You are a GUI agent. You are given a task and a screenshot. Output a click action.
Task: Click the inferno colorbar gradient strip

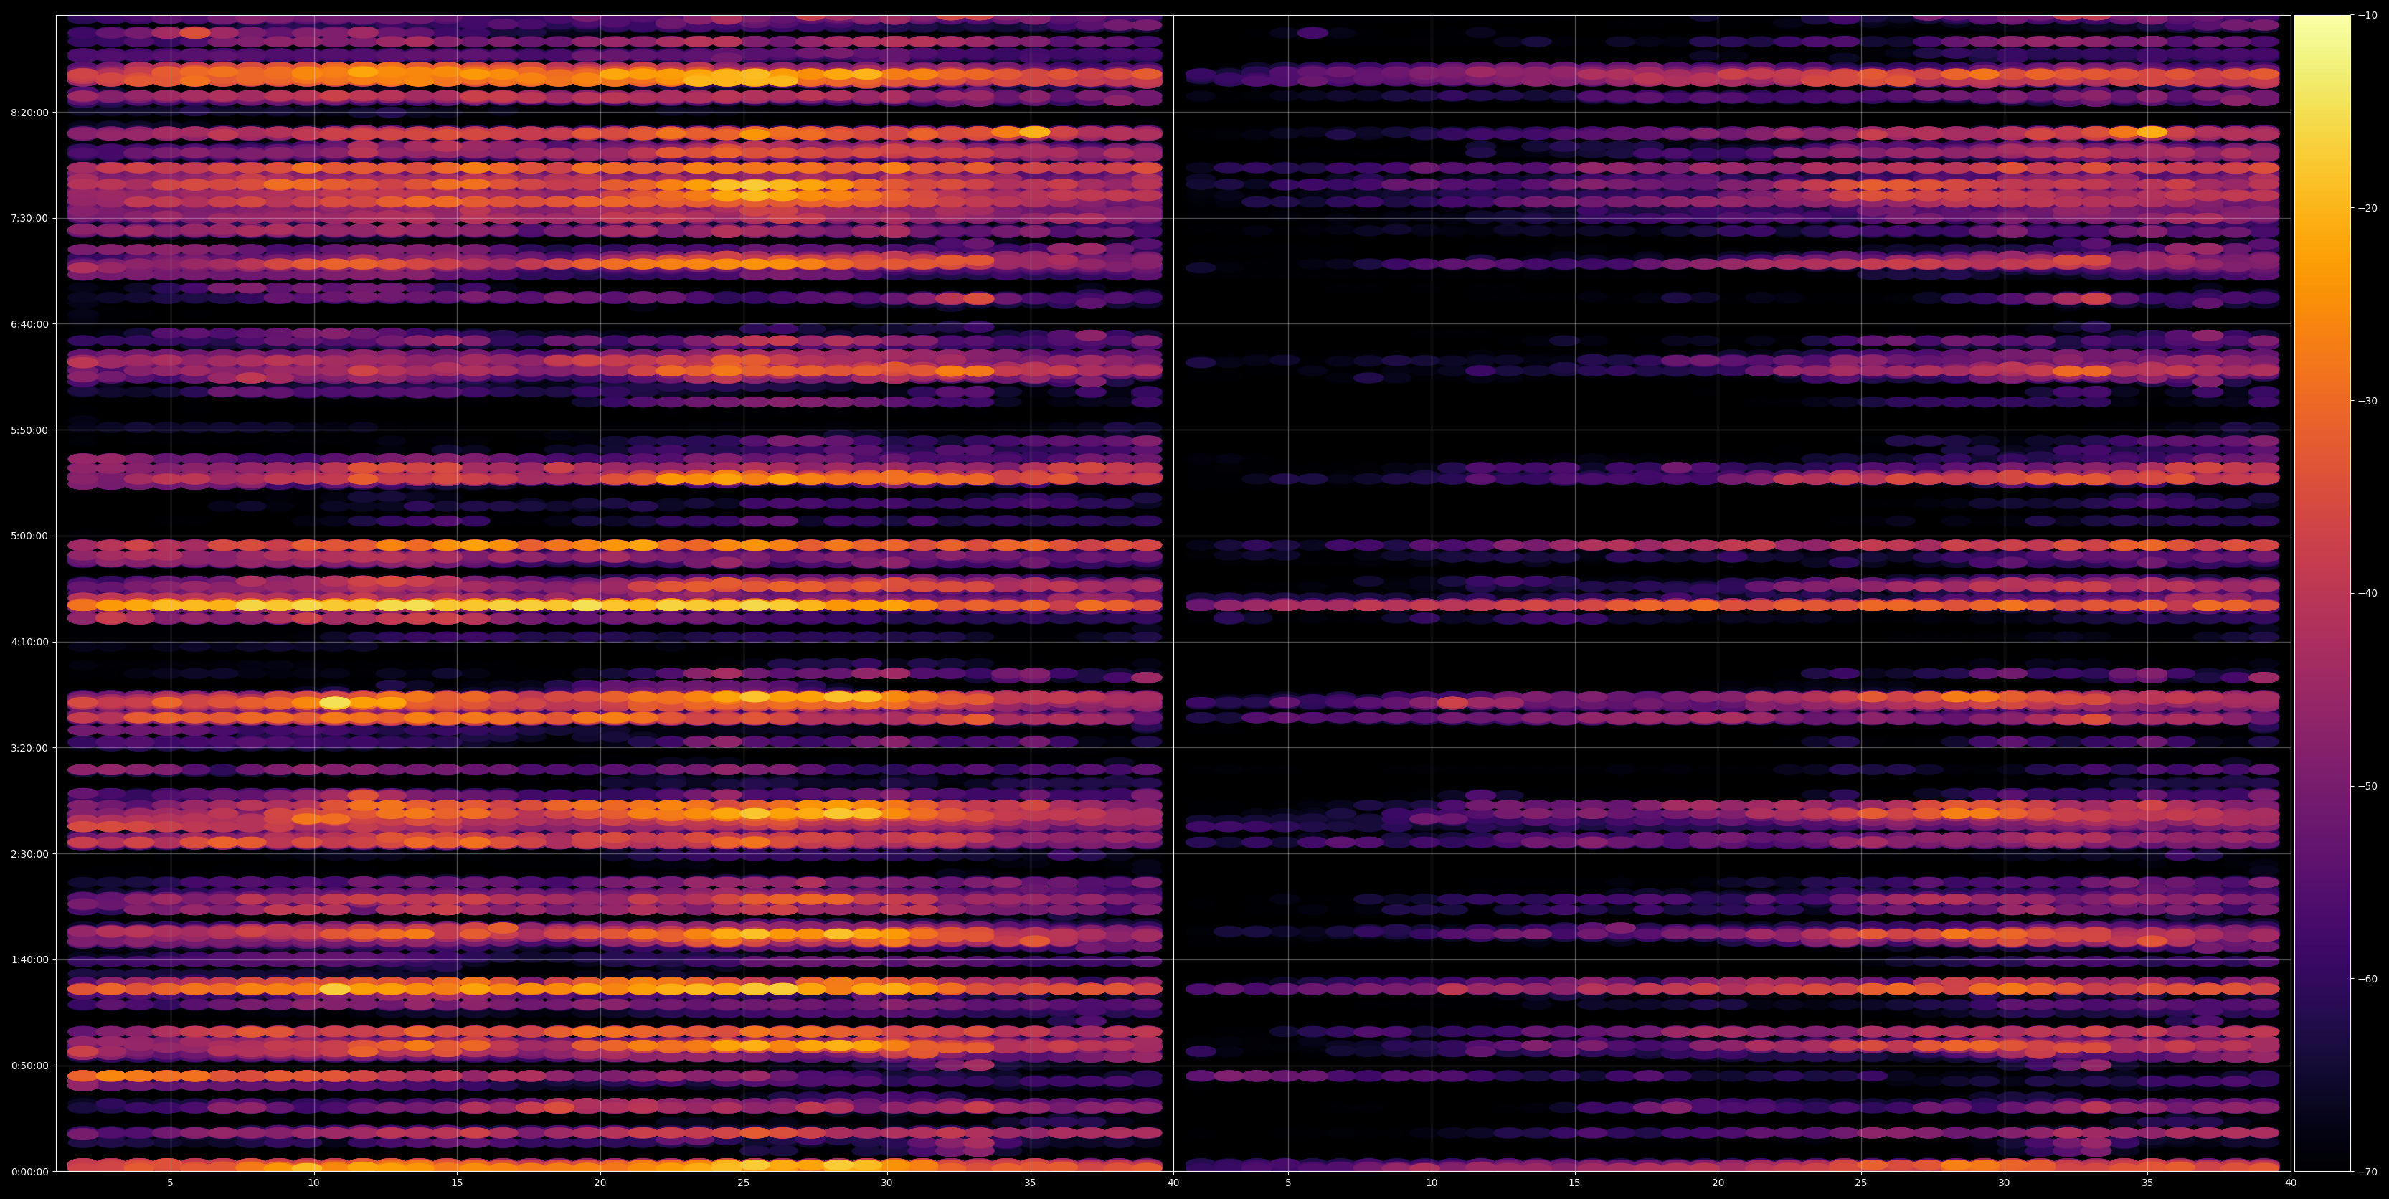[x=2322, y=594]
